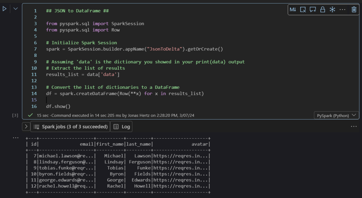Open output options ellipsis left of table

pos(15,138)
